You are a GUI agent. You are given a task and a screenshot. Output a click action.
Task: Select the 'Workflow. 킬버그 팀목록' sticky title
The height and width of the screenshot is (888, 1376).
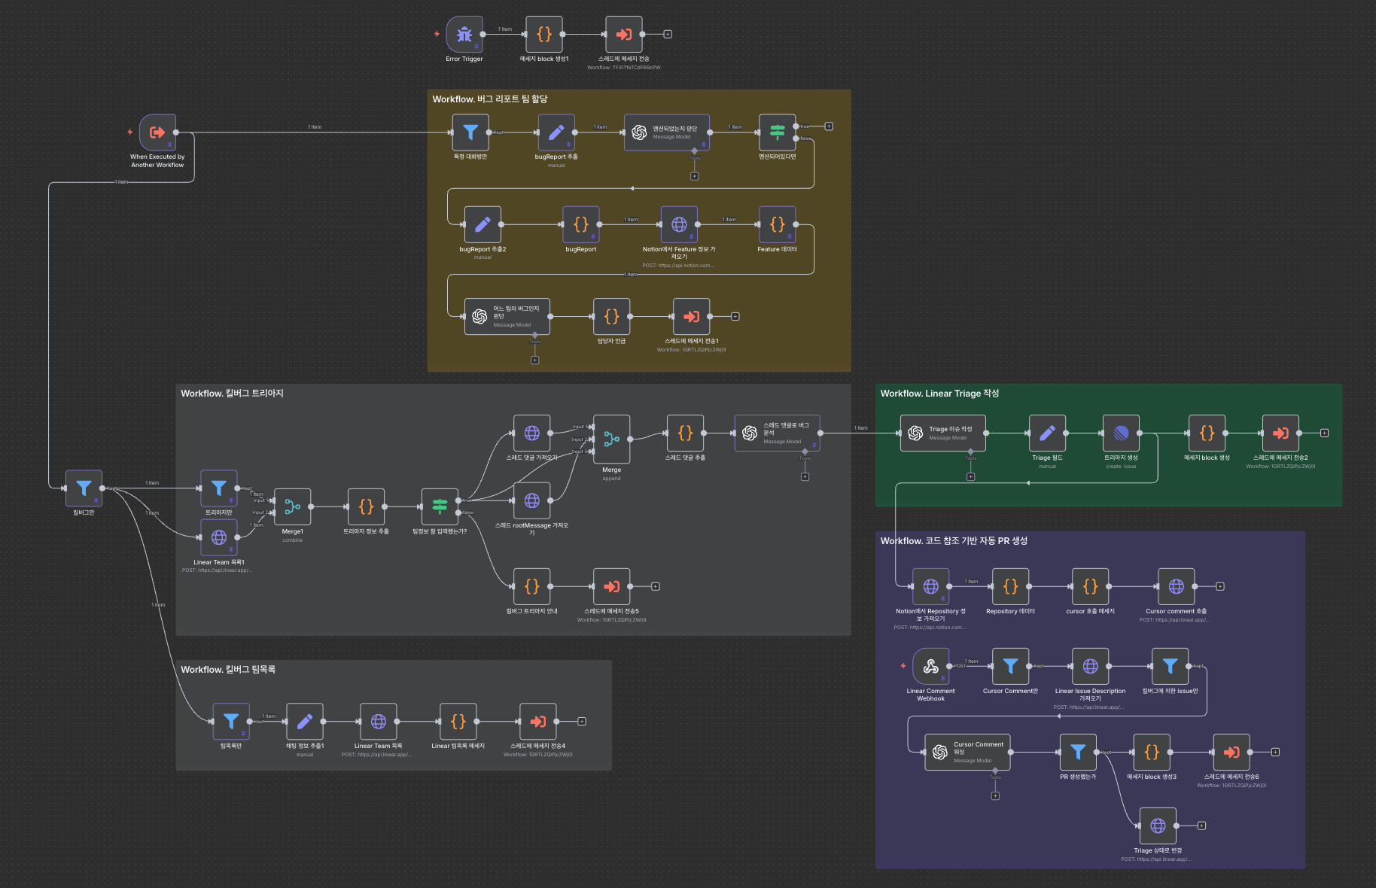228,670
